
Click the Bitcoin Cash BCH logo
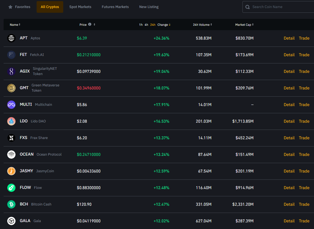(x=11, y=204)
